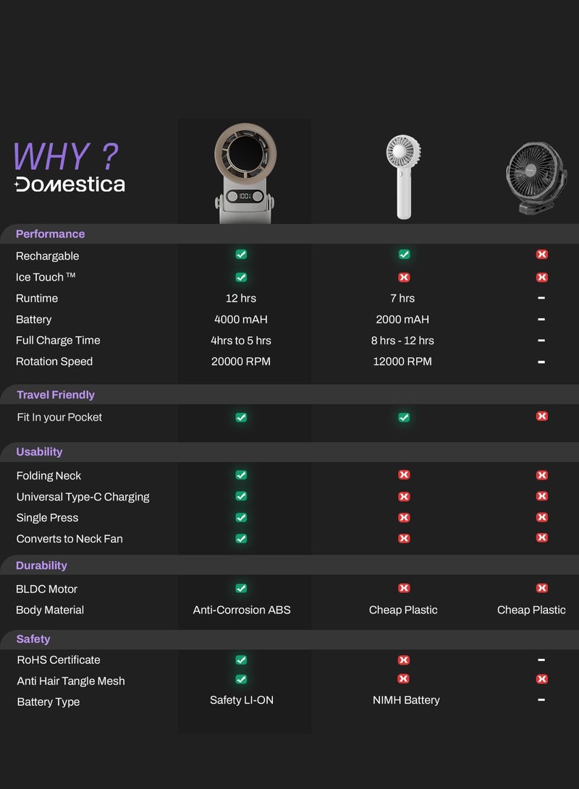Select the white handheld fan image
The width and height of the screenshot is (579, 789).
[403, 176]
